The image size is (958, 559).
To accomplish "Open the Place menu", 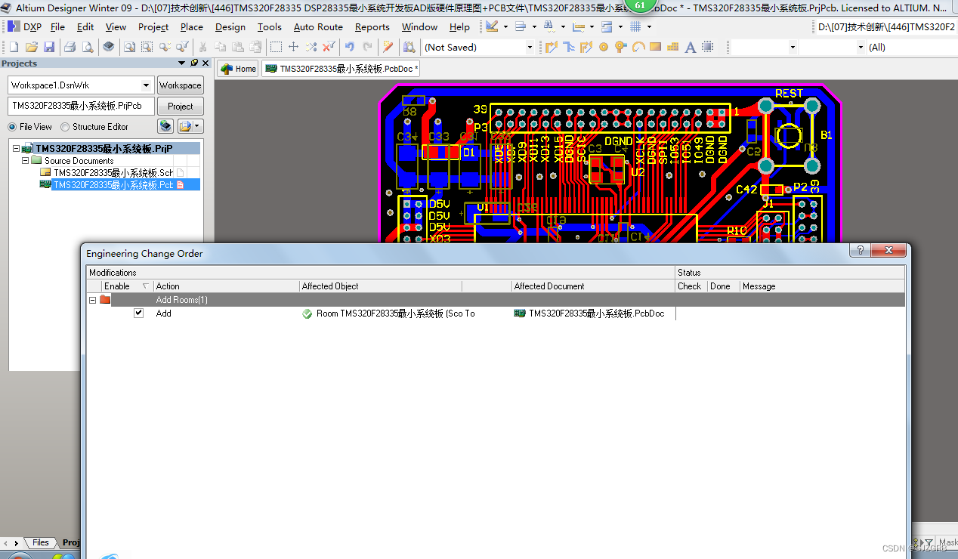I will point(191,26).
